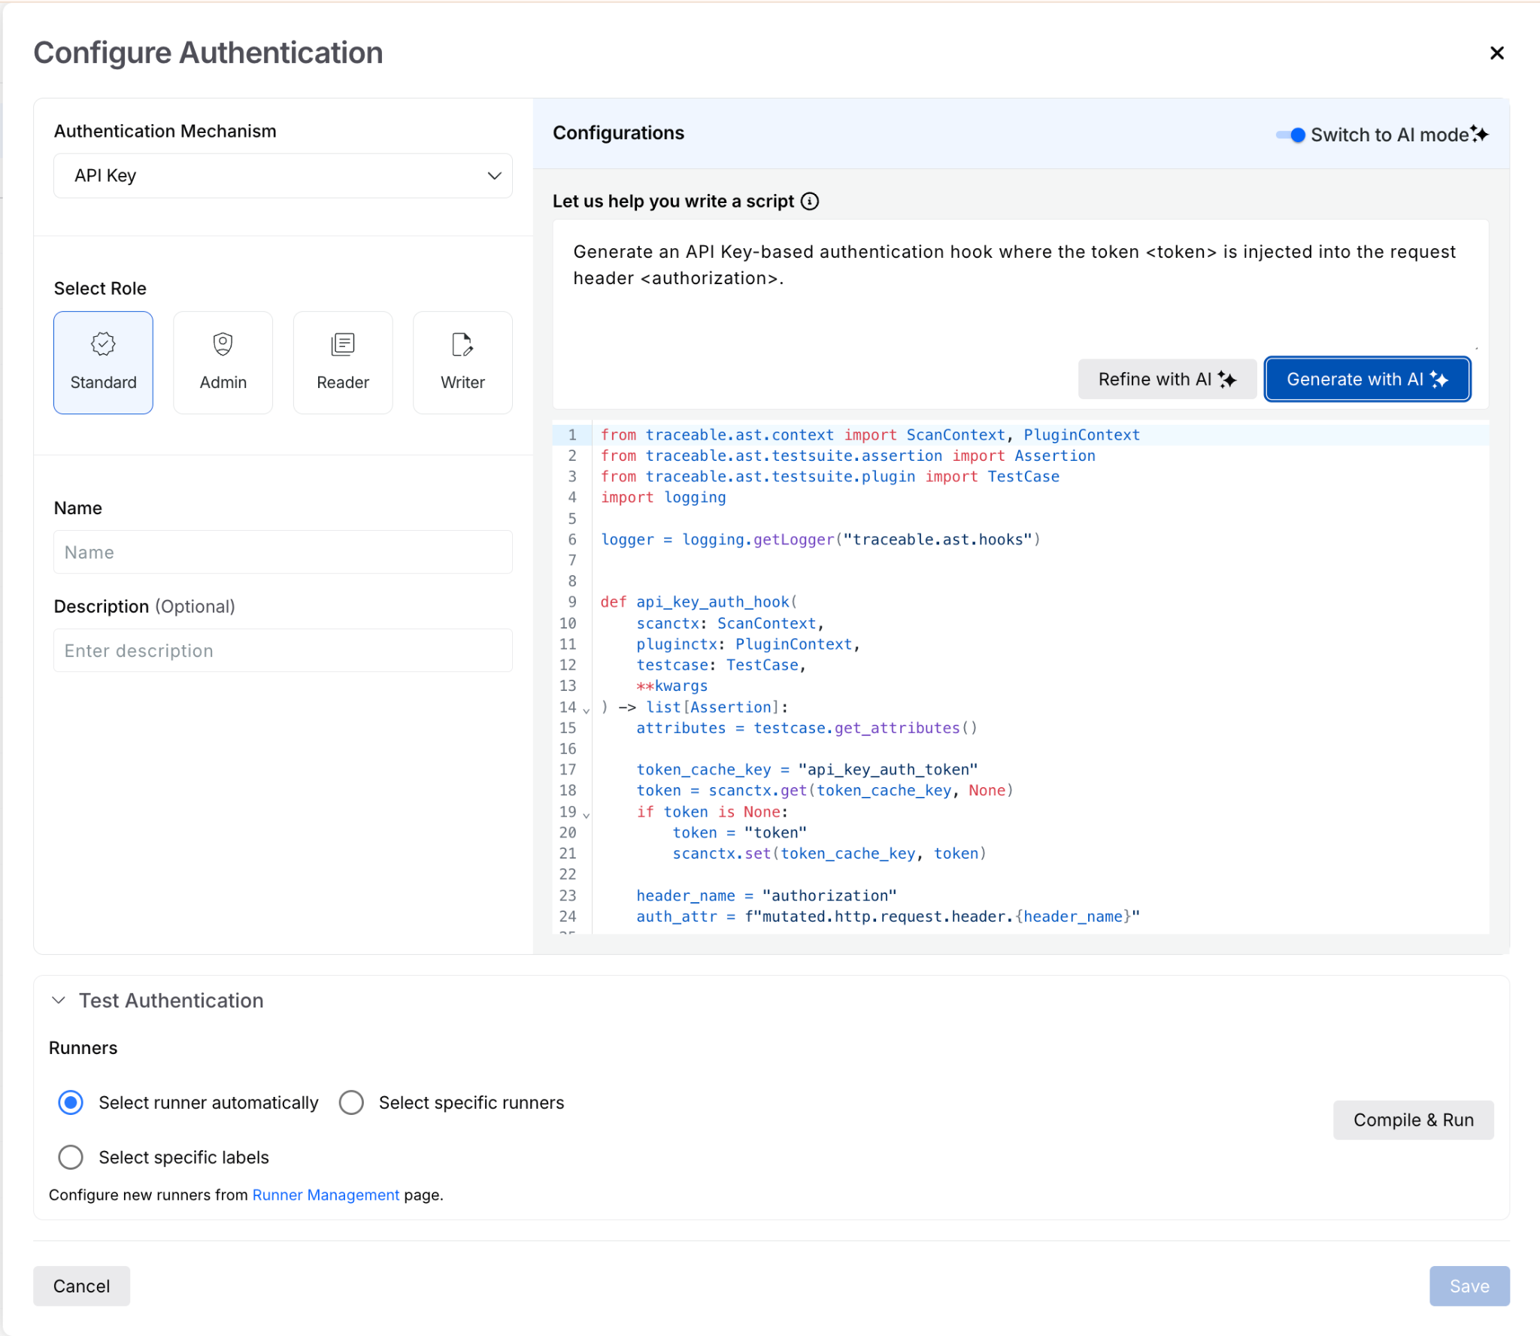
Task: Select the Admin role shield icon
Action: (x=223, y=344)
